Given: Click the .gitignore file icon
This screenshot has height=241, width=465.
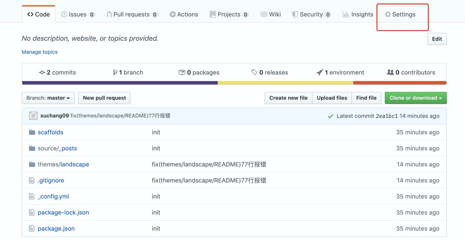Looking at the screenshot, I should (32, 180).
